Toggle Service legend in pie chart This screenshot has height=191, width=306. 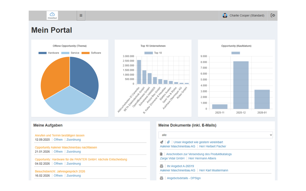click(x=70, y=53)
